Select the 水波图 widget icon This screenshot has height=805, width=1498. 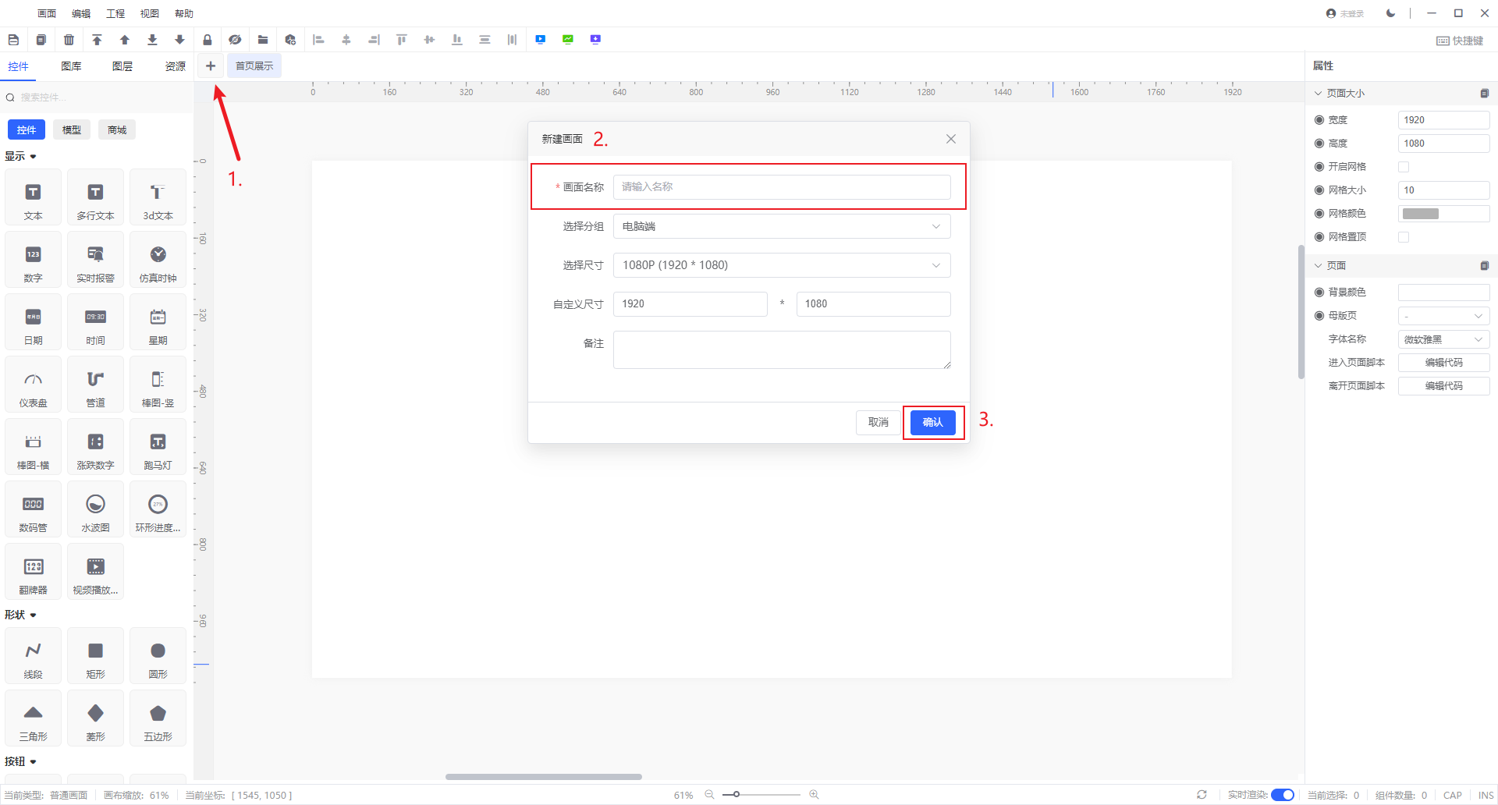coord(95,512)
